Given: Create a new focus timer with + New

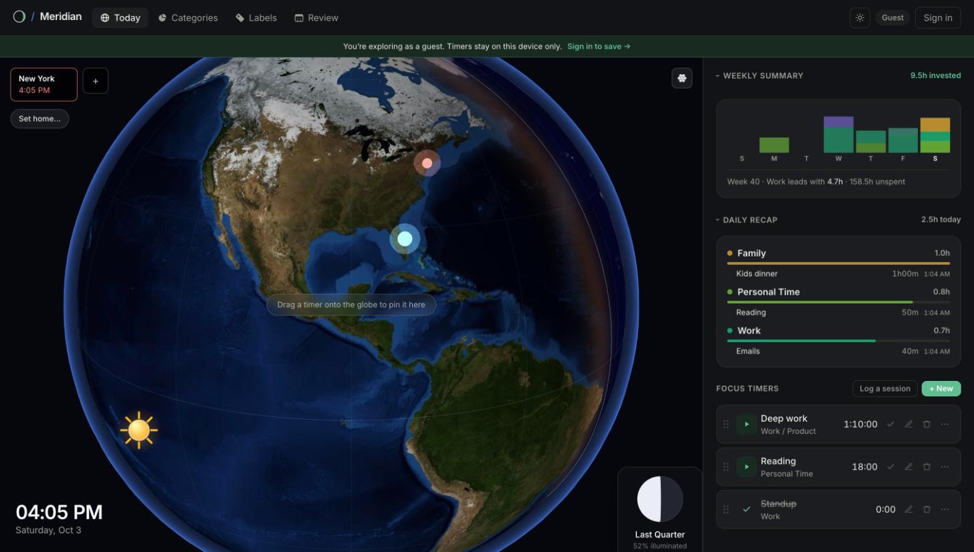Looking at the screenshot, I should [941, 389].
